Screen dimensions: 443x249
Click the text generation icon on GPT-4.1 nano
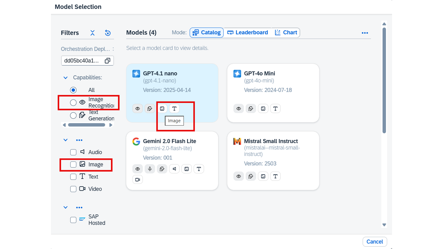click(150, 109)
